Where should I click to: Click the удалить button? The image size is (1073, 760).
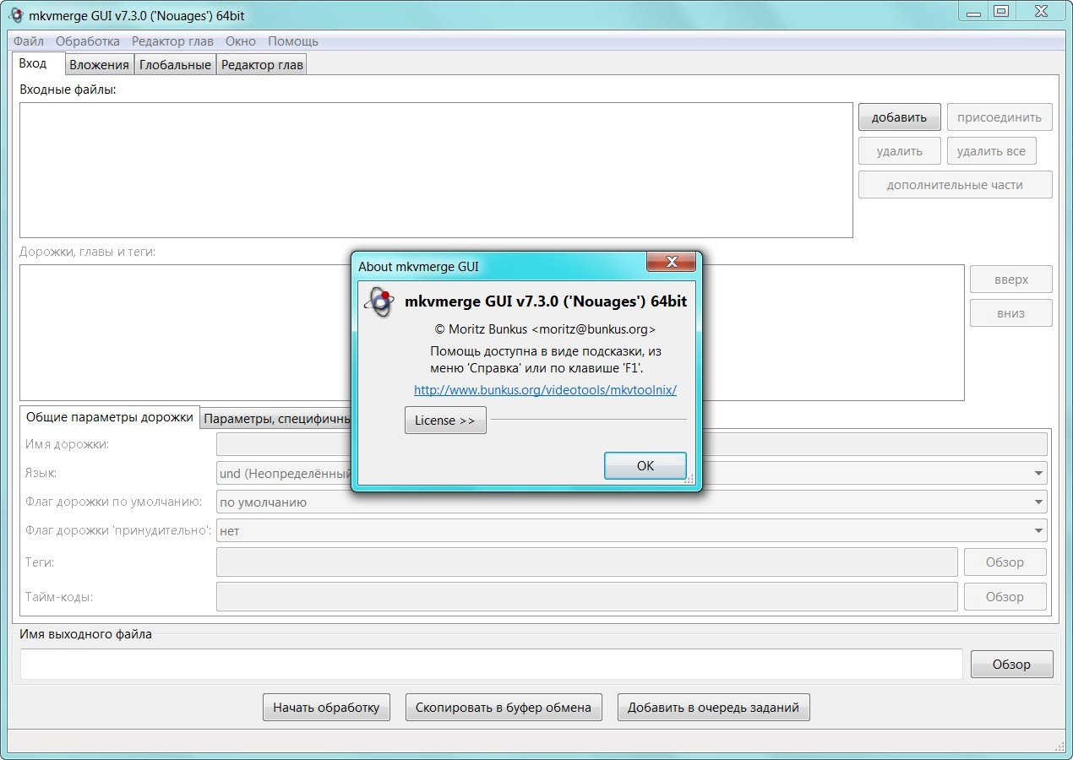coord(899,151)
